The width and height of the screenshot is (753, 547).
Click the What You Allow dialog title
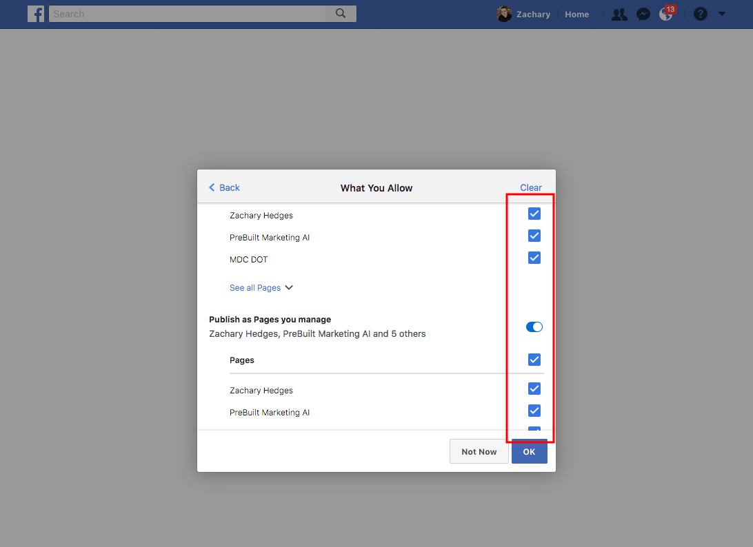tap(376, 188)
